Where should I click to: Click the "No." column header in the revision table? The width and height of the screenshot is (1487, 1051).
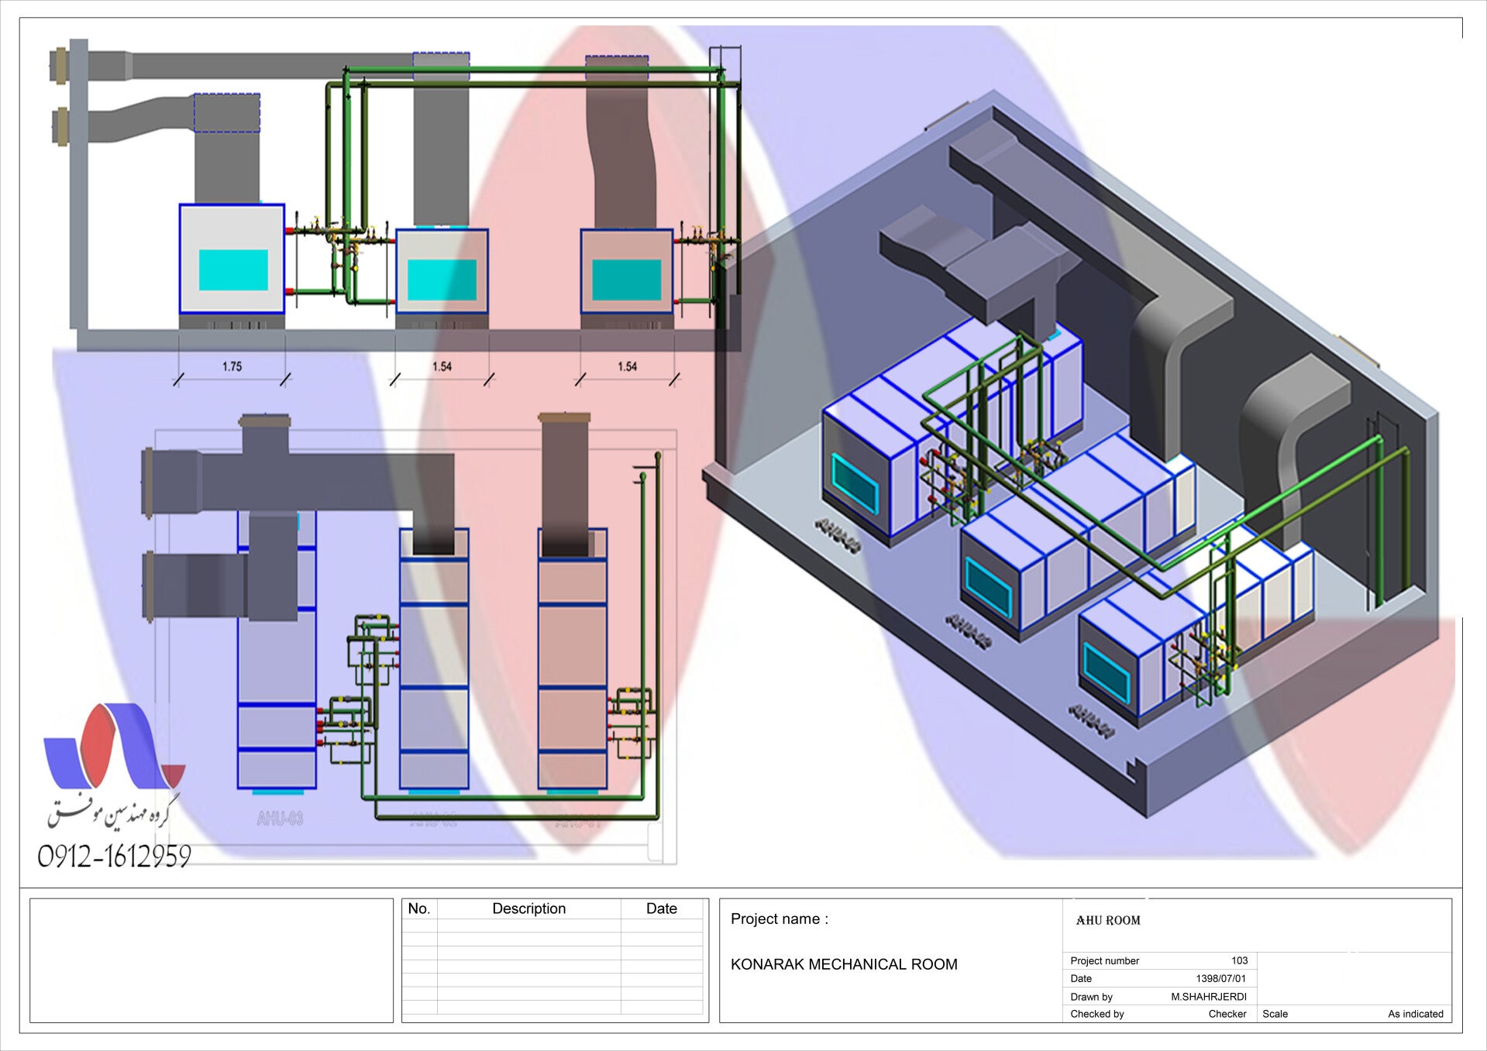point(419,908)
